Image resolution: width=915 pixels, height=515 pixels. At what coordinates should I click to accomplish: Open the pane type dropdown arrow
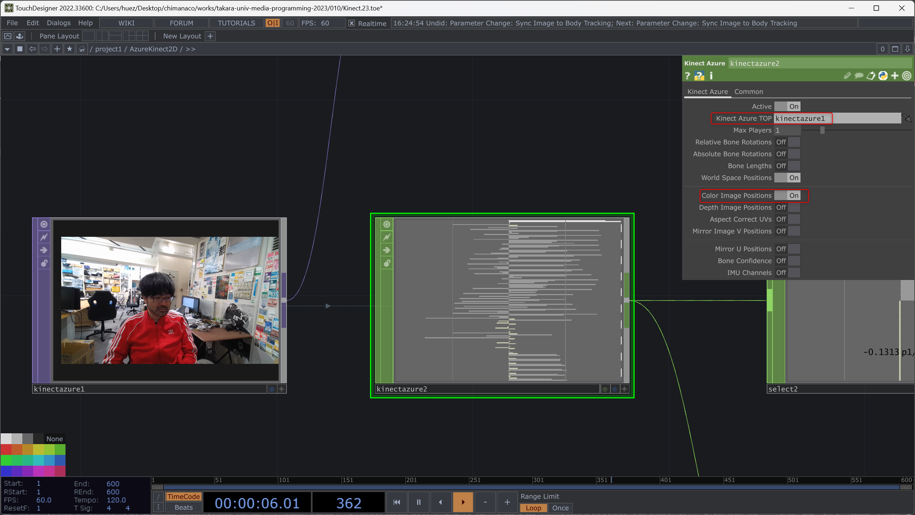tap(7, 49)
